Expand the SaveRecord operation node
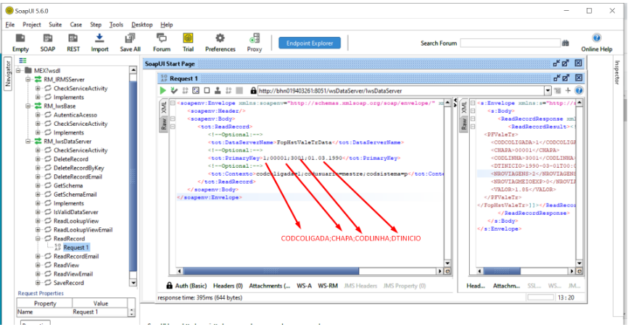Screen dimensions: 628x327 (x=38, y=283)
